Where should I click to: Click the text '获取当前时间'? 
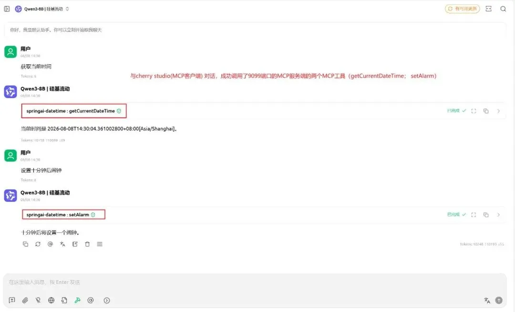[x=36, y=66]
